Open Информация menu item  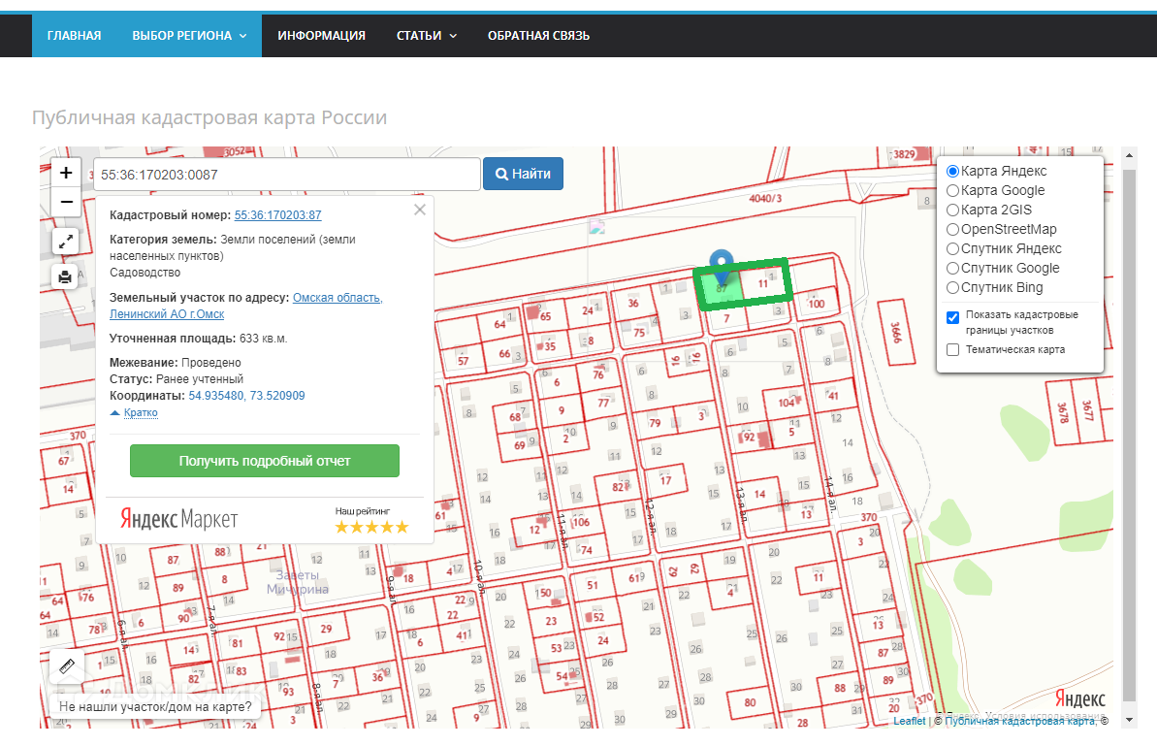[321, 36]
